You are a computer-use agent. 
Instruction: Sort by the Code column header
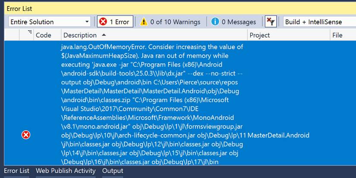(43, 35)
